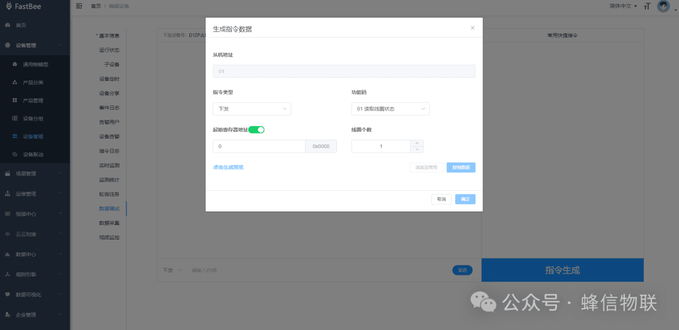
Task: Click the 首页 breadcrumb link
Action: click(96, 6)
